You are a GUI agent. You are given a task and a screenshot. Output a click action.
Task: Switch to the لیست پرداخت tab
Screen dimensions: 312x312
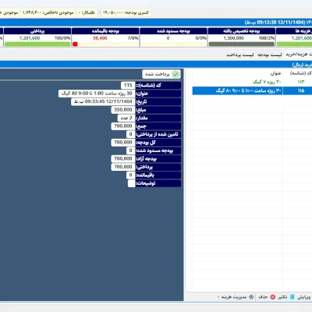(x=239, y=55)
